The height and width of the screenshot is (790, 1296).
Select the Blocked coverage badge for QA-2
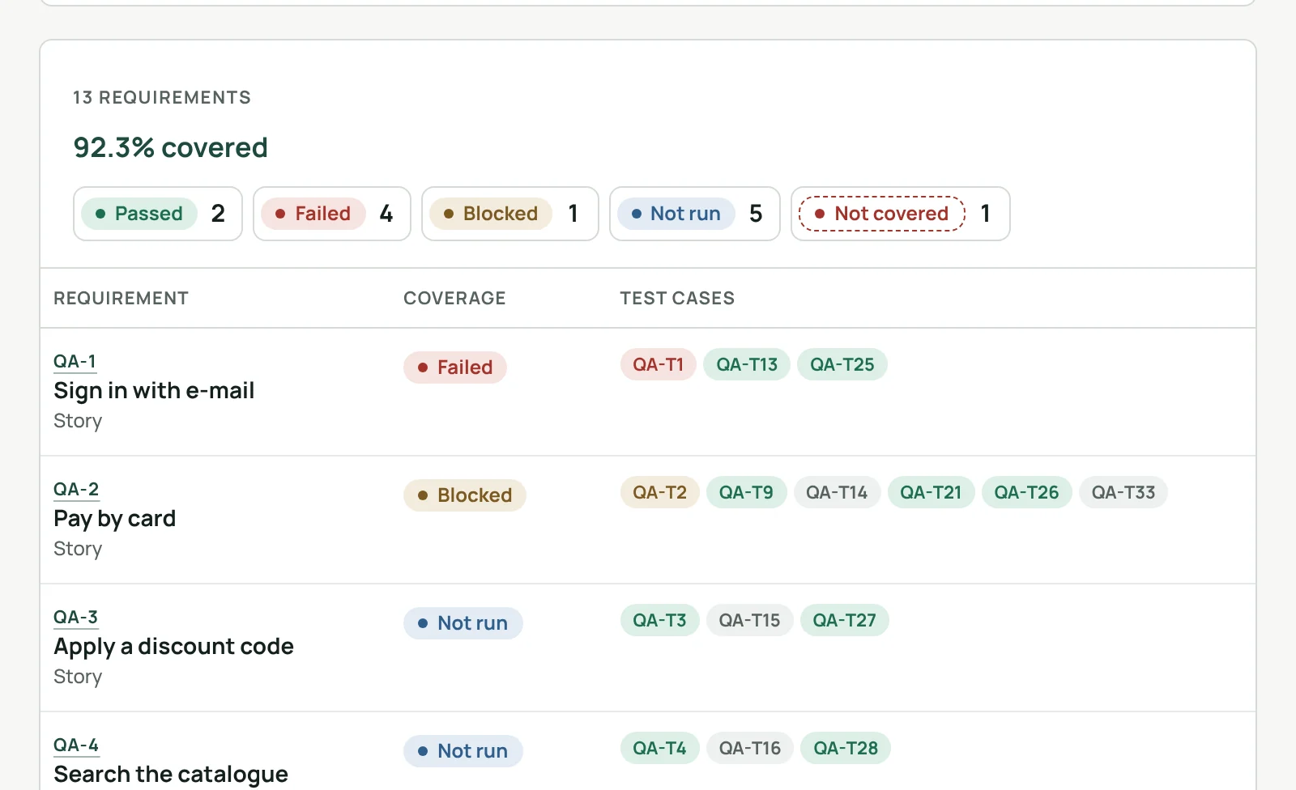[x=465, y=495]
